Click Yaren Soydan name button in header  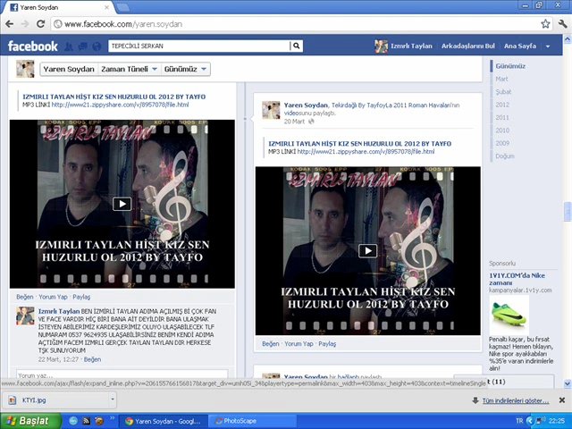point(69,69)
